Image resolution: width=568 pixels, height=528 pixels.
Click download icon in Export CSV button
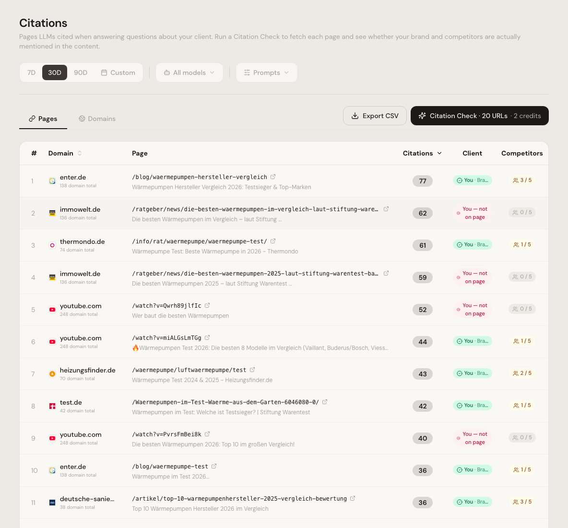[355, 116]
